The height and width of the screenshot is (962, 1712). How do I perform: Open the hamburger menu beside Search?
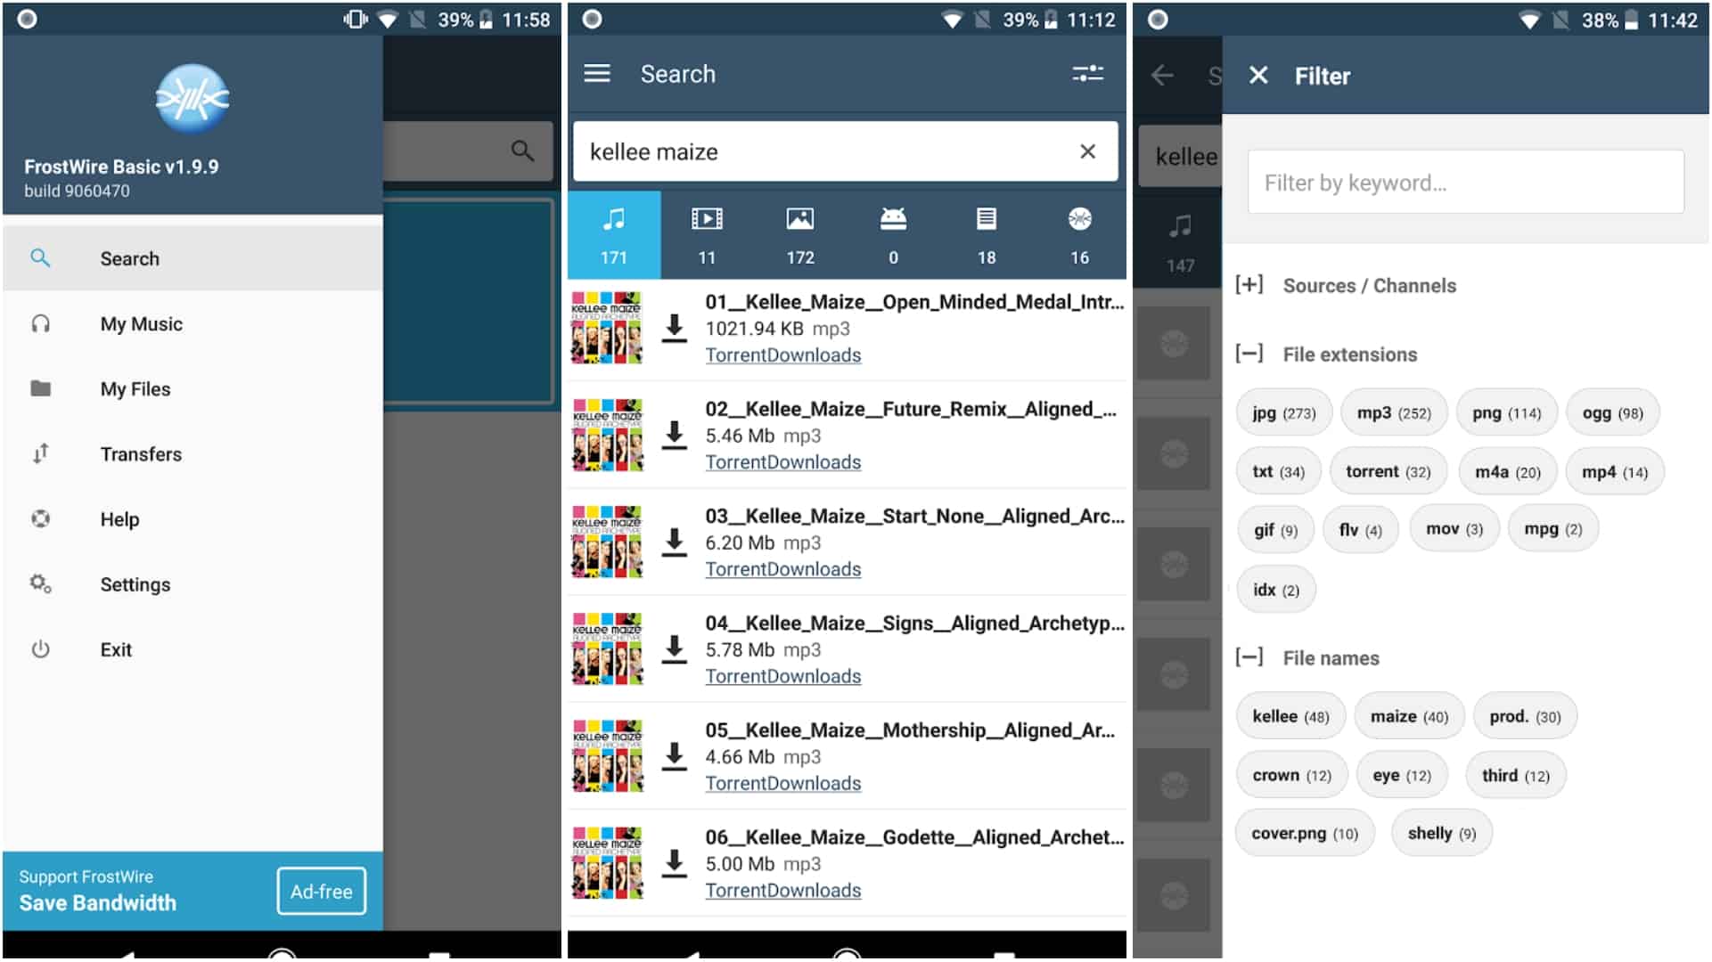[x=596, y=74]
